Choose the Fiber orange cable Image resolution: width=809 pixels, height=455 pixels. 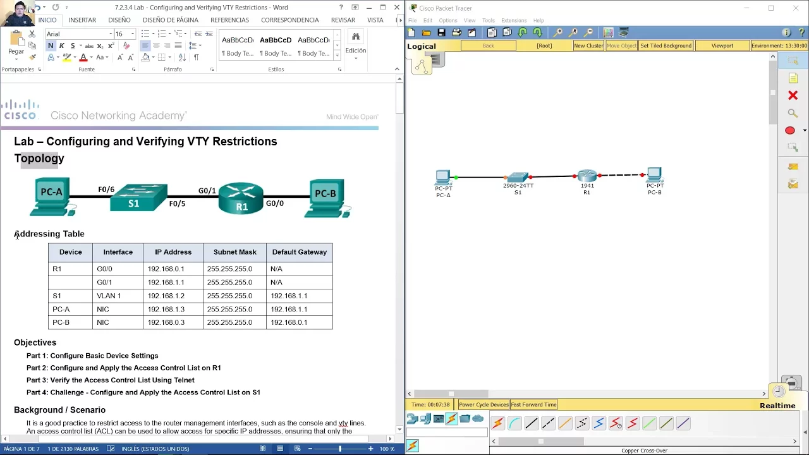point(565,423)
